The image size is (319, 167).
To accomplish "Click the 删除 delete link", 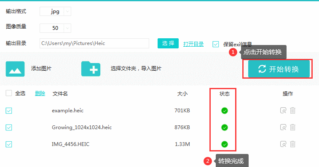I will click(x=40, y=93).
